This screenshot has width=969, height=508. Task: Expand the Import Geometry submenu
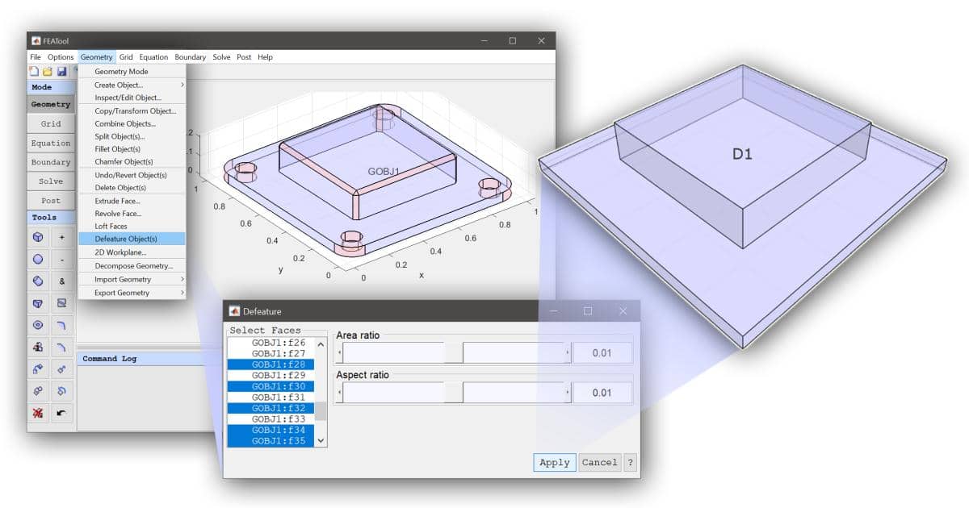tap(132, 279)
